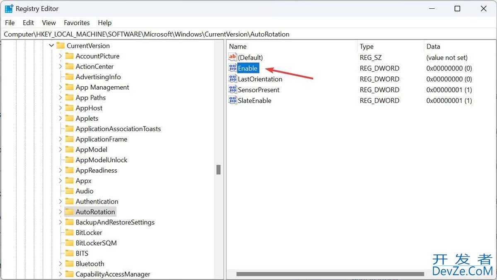The image size is (497, 280).
Task: Click the ApplicationAssociationToasts folder icon
Action: [69, 129]
